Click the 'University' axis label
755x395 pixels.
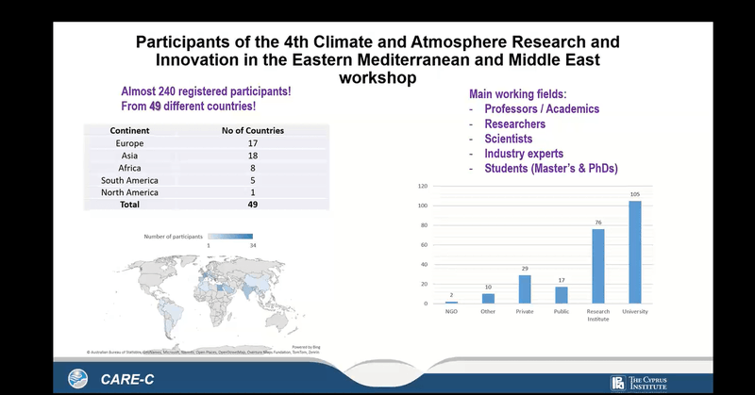(635, 312)
